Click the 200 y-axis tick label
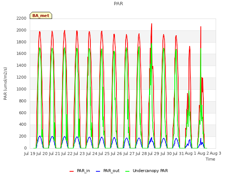The image size is (238, 178). coord(23,136)
